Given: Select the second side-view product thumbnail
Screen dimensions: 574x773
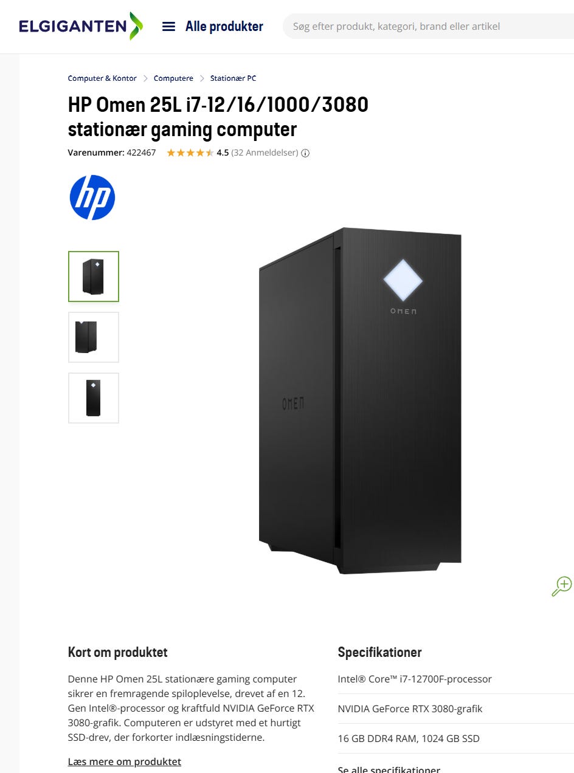Looking at the screenshot, I should [94, 337].
